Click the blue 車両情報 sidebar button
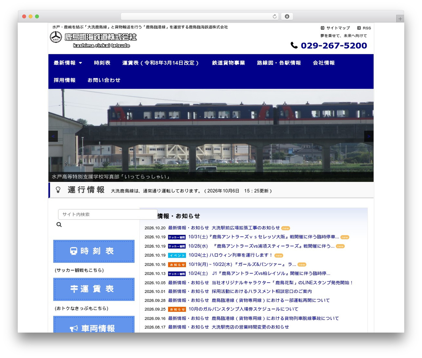The image size is (422, 358). click(94, 325)
